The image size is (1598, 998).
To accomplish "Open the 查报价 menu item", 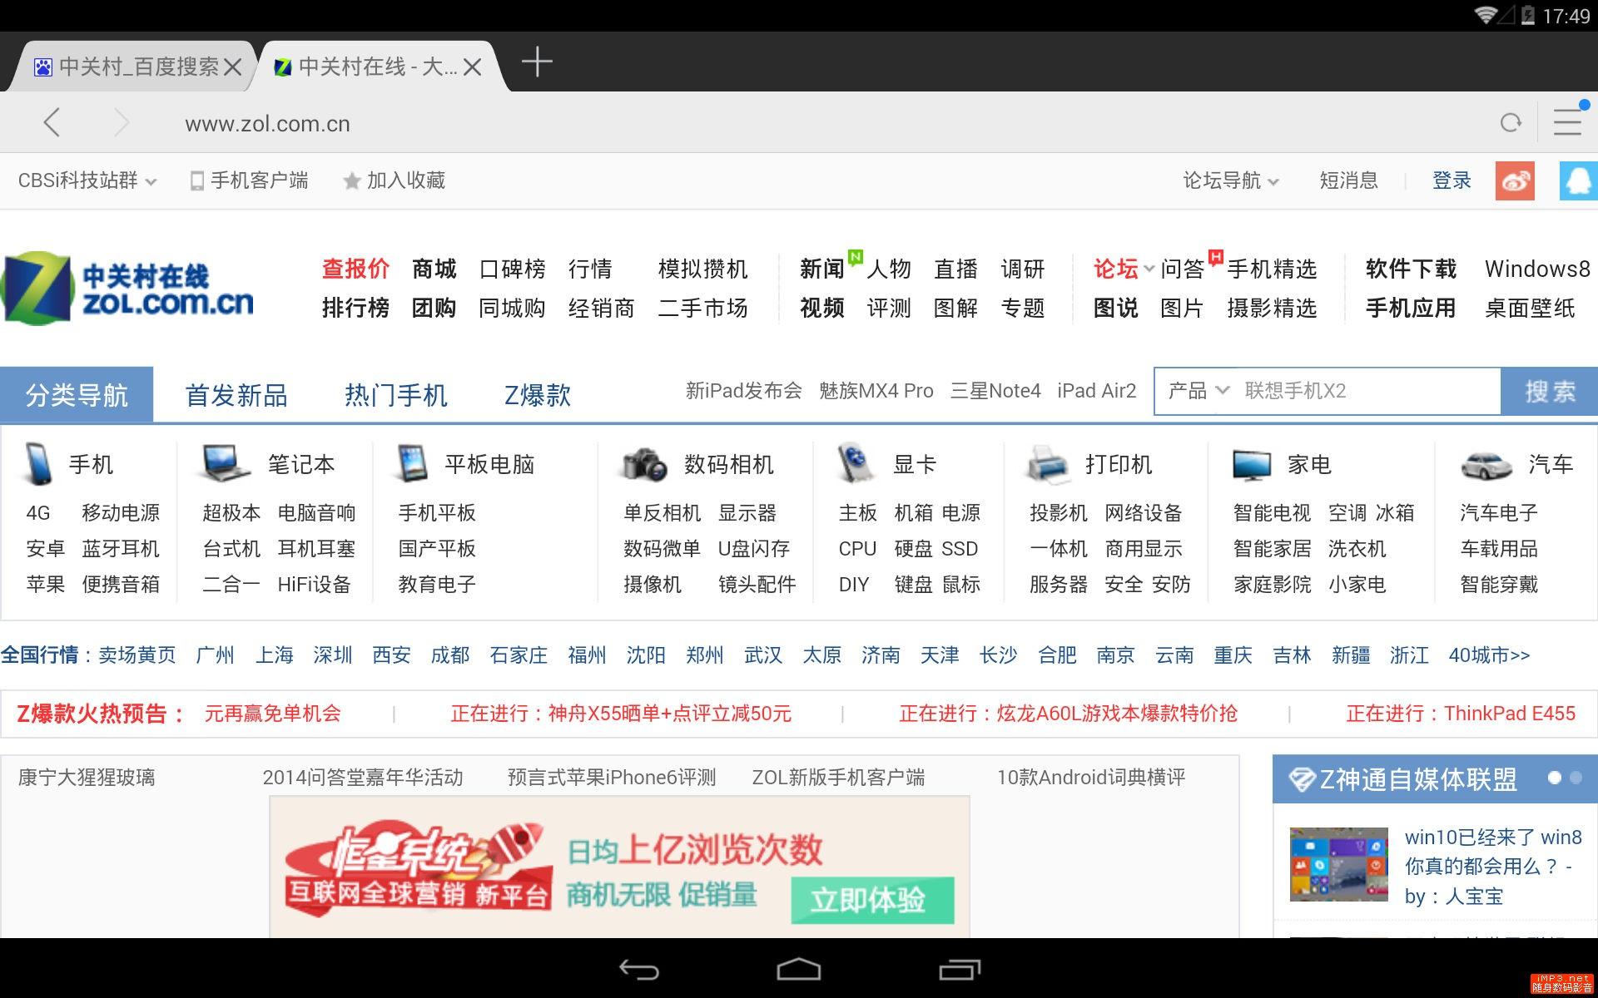I will pos(355,269).
